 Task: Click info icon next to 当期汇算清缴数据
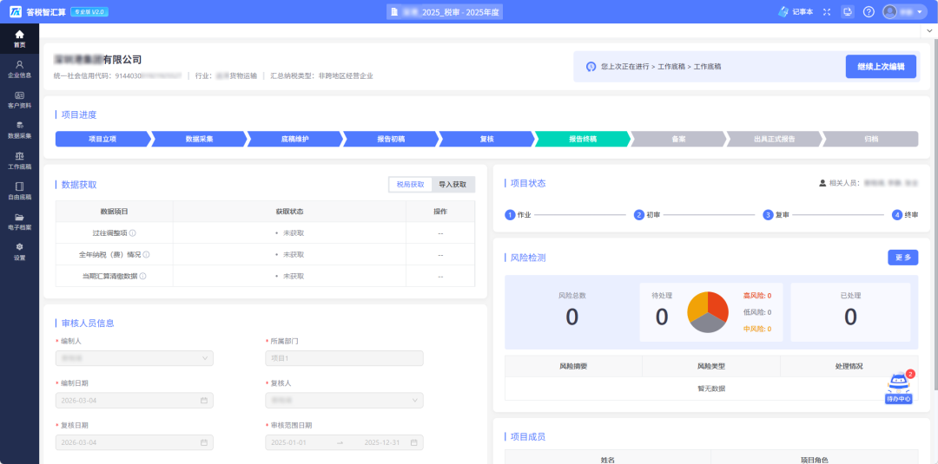coord(143,276)
